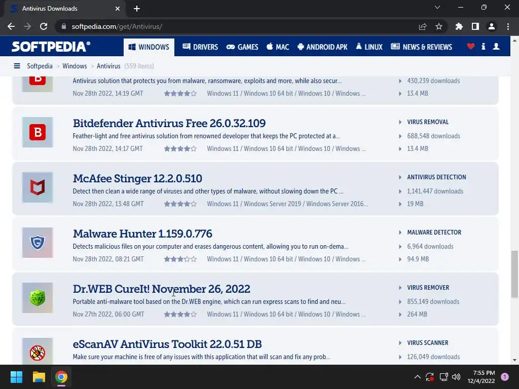
Task: Click the "6,964 downloads" text
Action: [x=430, y=247]
